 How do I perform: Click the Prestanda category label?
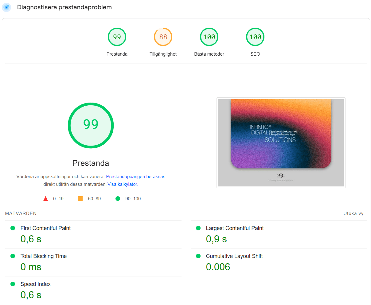tap(117, 54)
